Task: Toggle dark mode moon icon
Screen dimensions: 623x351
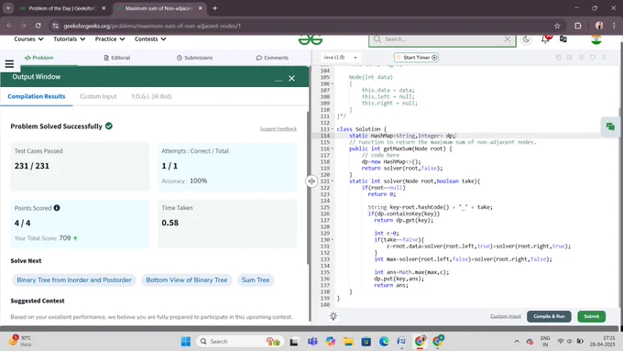Action: (x=526, y=39)
